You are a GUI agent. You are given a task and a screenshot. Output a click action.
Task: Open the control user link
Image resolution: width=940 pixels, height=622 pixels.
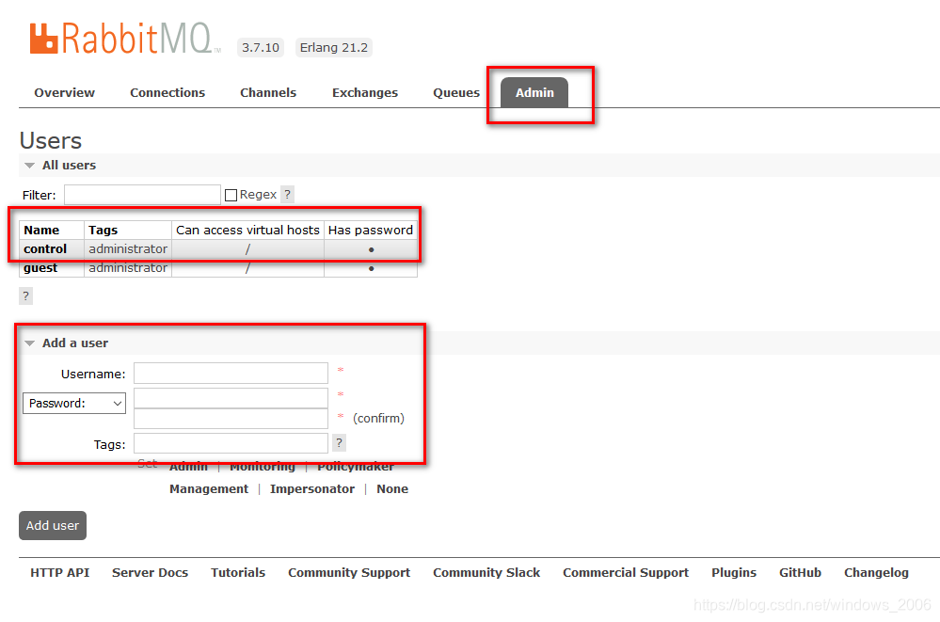pos(45,249)
